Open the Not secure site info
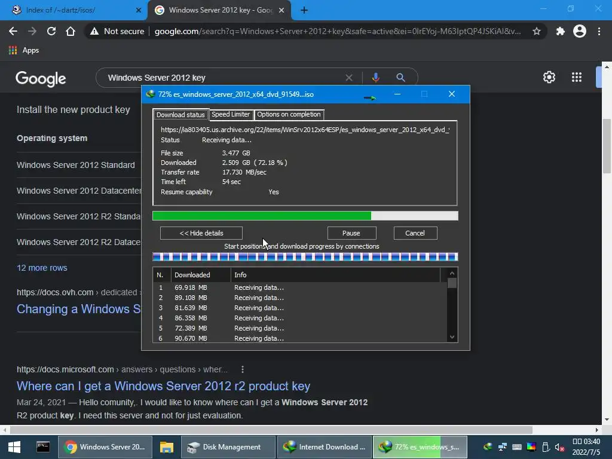Viewport: 612px width, 459px height. pyautogui.click(x=118, y=31)
